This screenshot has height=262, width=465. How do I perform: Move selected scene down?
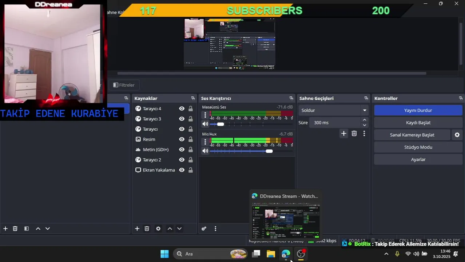tap(48, 229)
